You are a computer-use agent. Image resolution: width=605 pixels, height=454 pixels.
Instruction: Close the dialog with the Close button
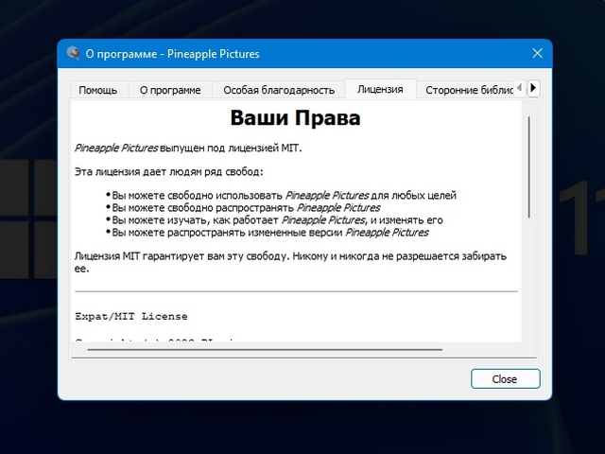click(x=505, y=378)
